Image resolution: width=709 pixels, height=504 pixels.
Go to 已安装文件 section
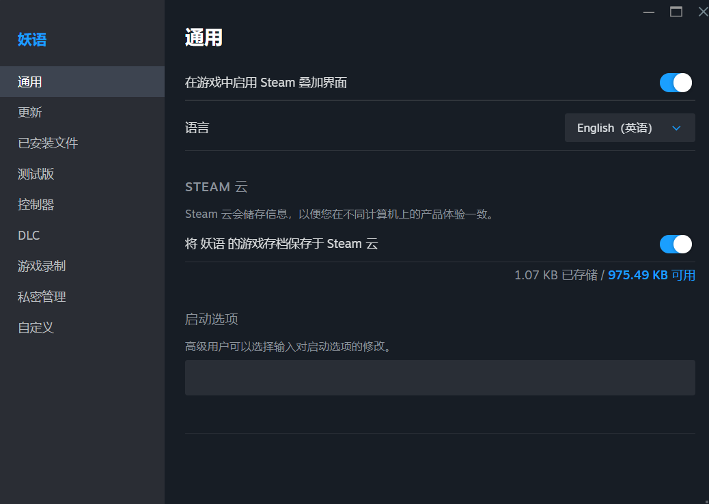pos(82,143)
